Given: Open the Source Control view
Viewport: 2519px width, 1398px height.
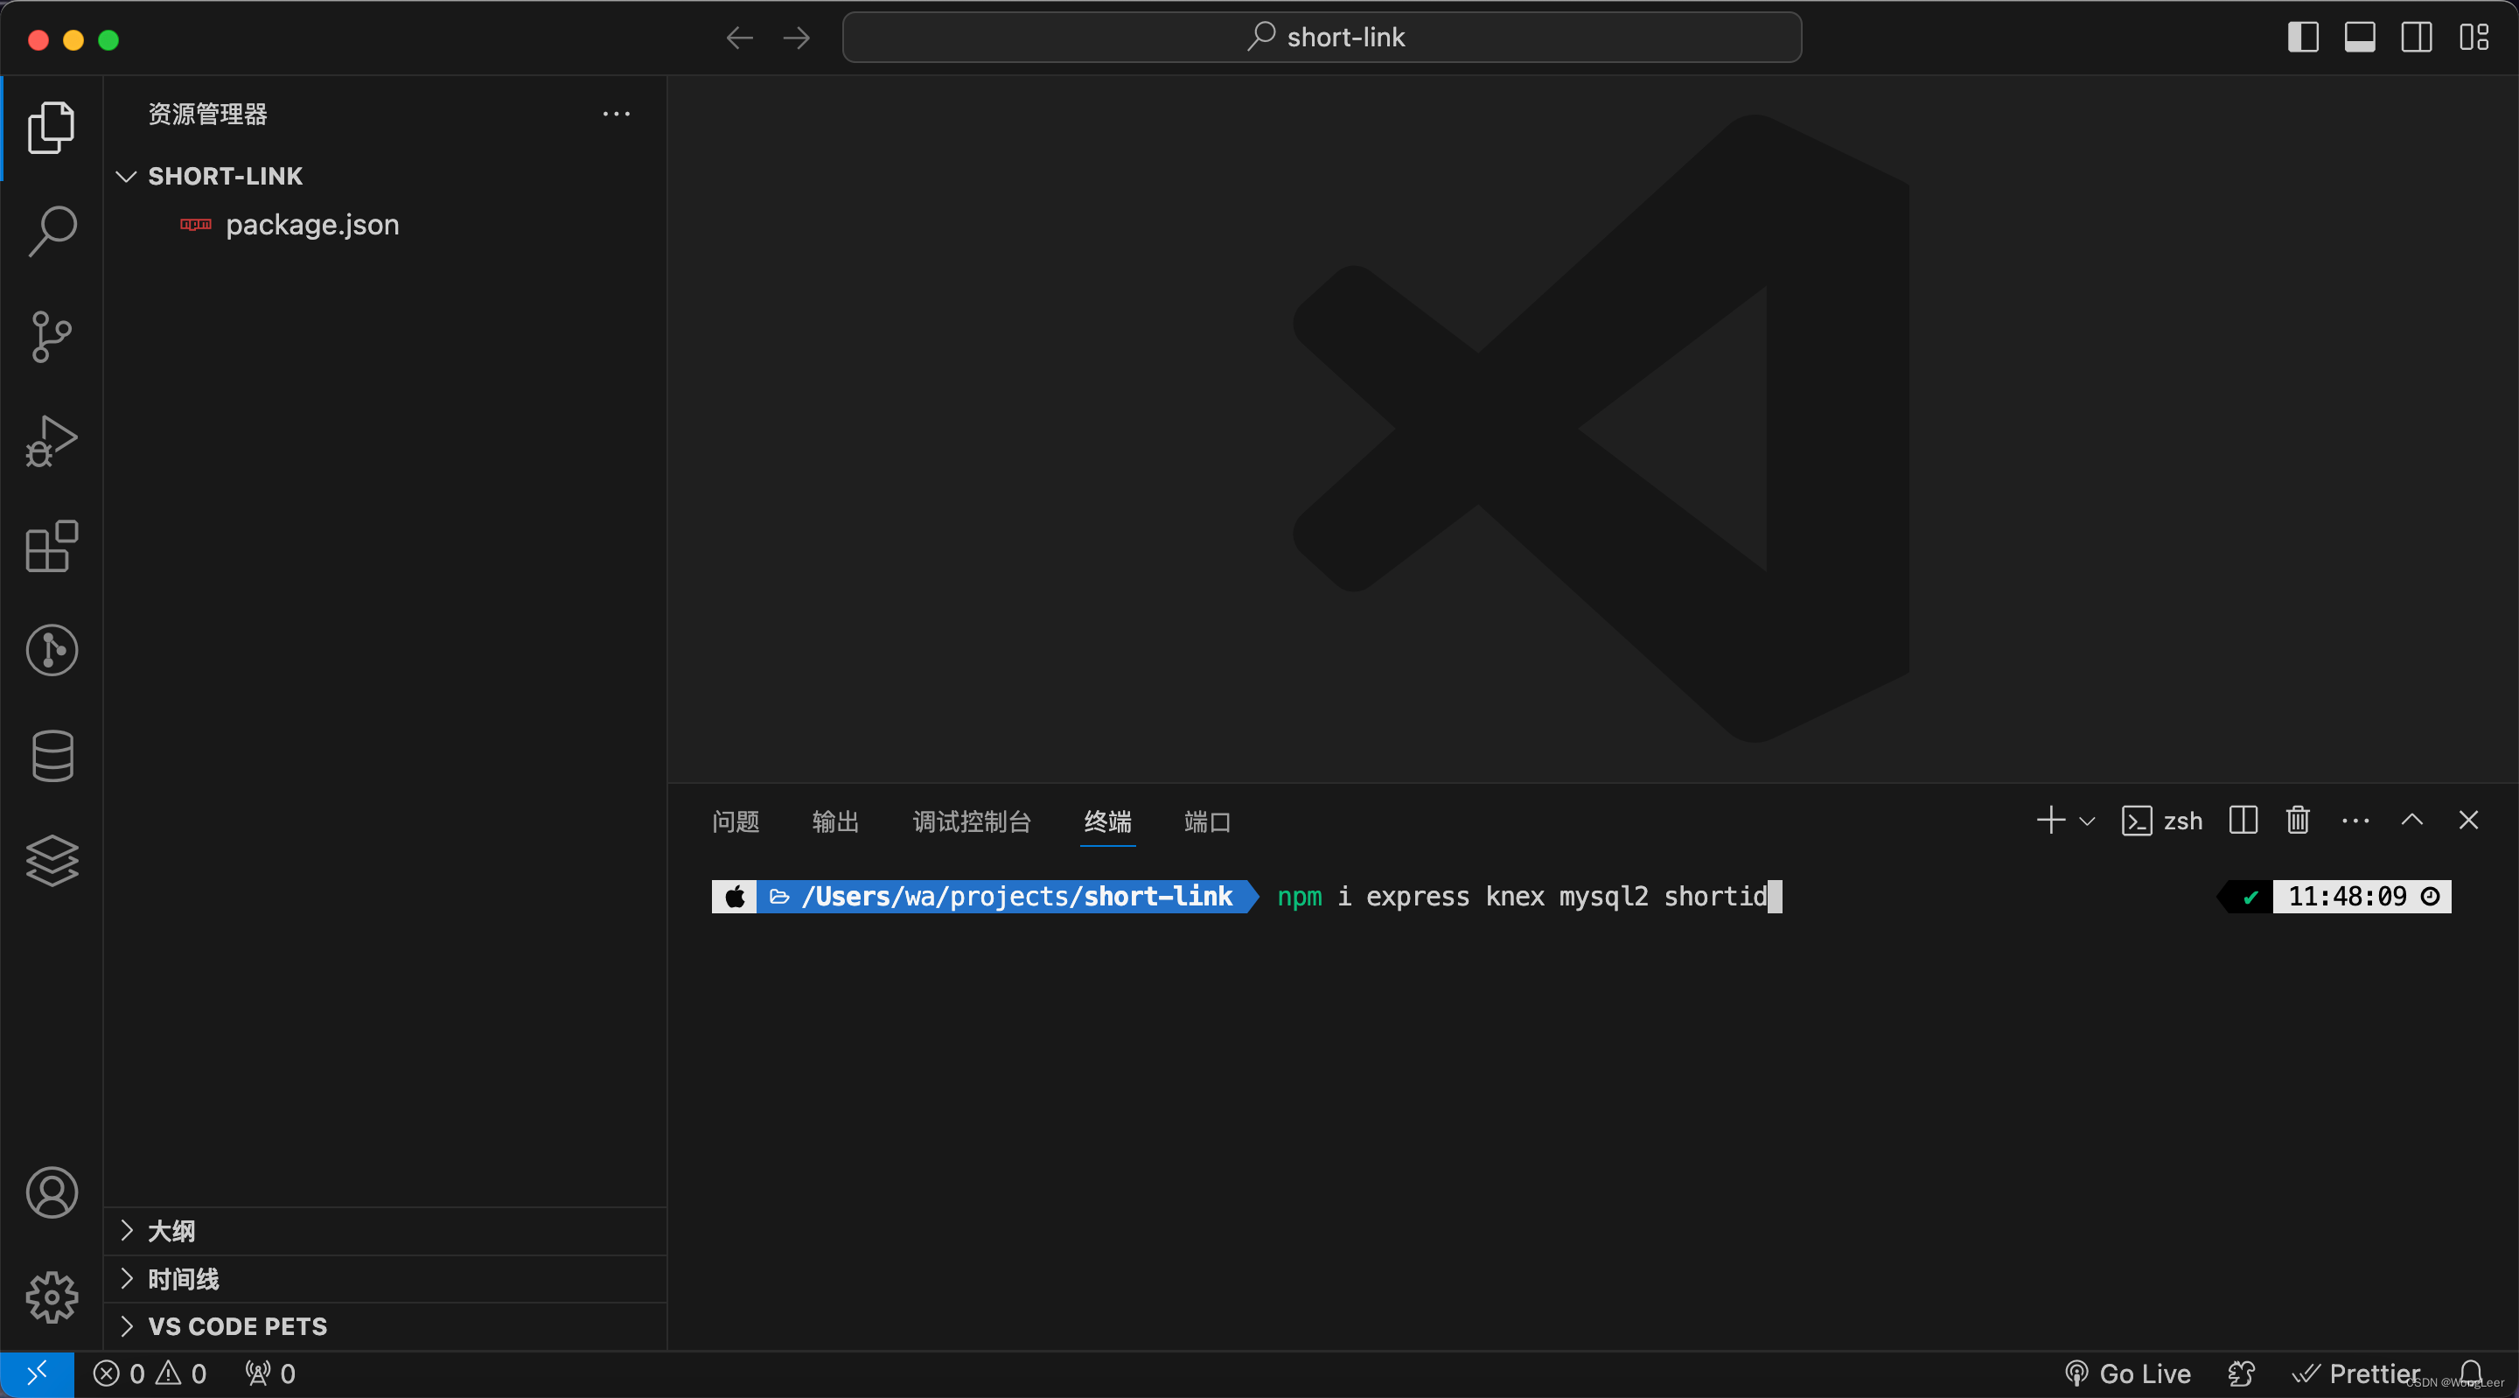Looking at the screenshot, I should 52,337.
